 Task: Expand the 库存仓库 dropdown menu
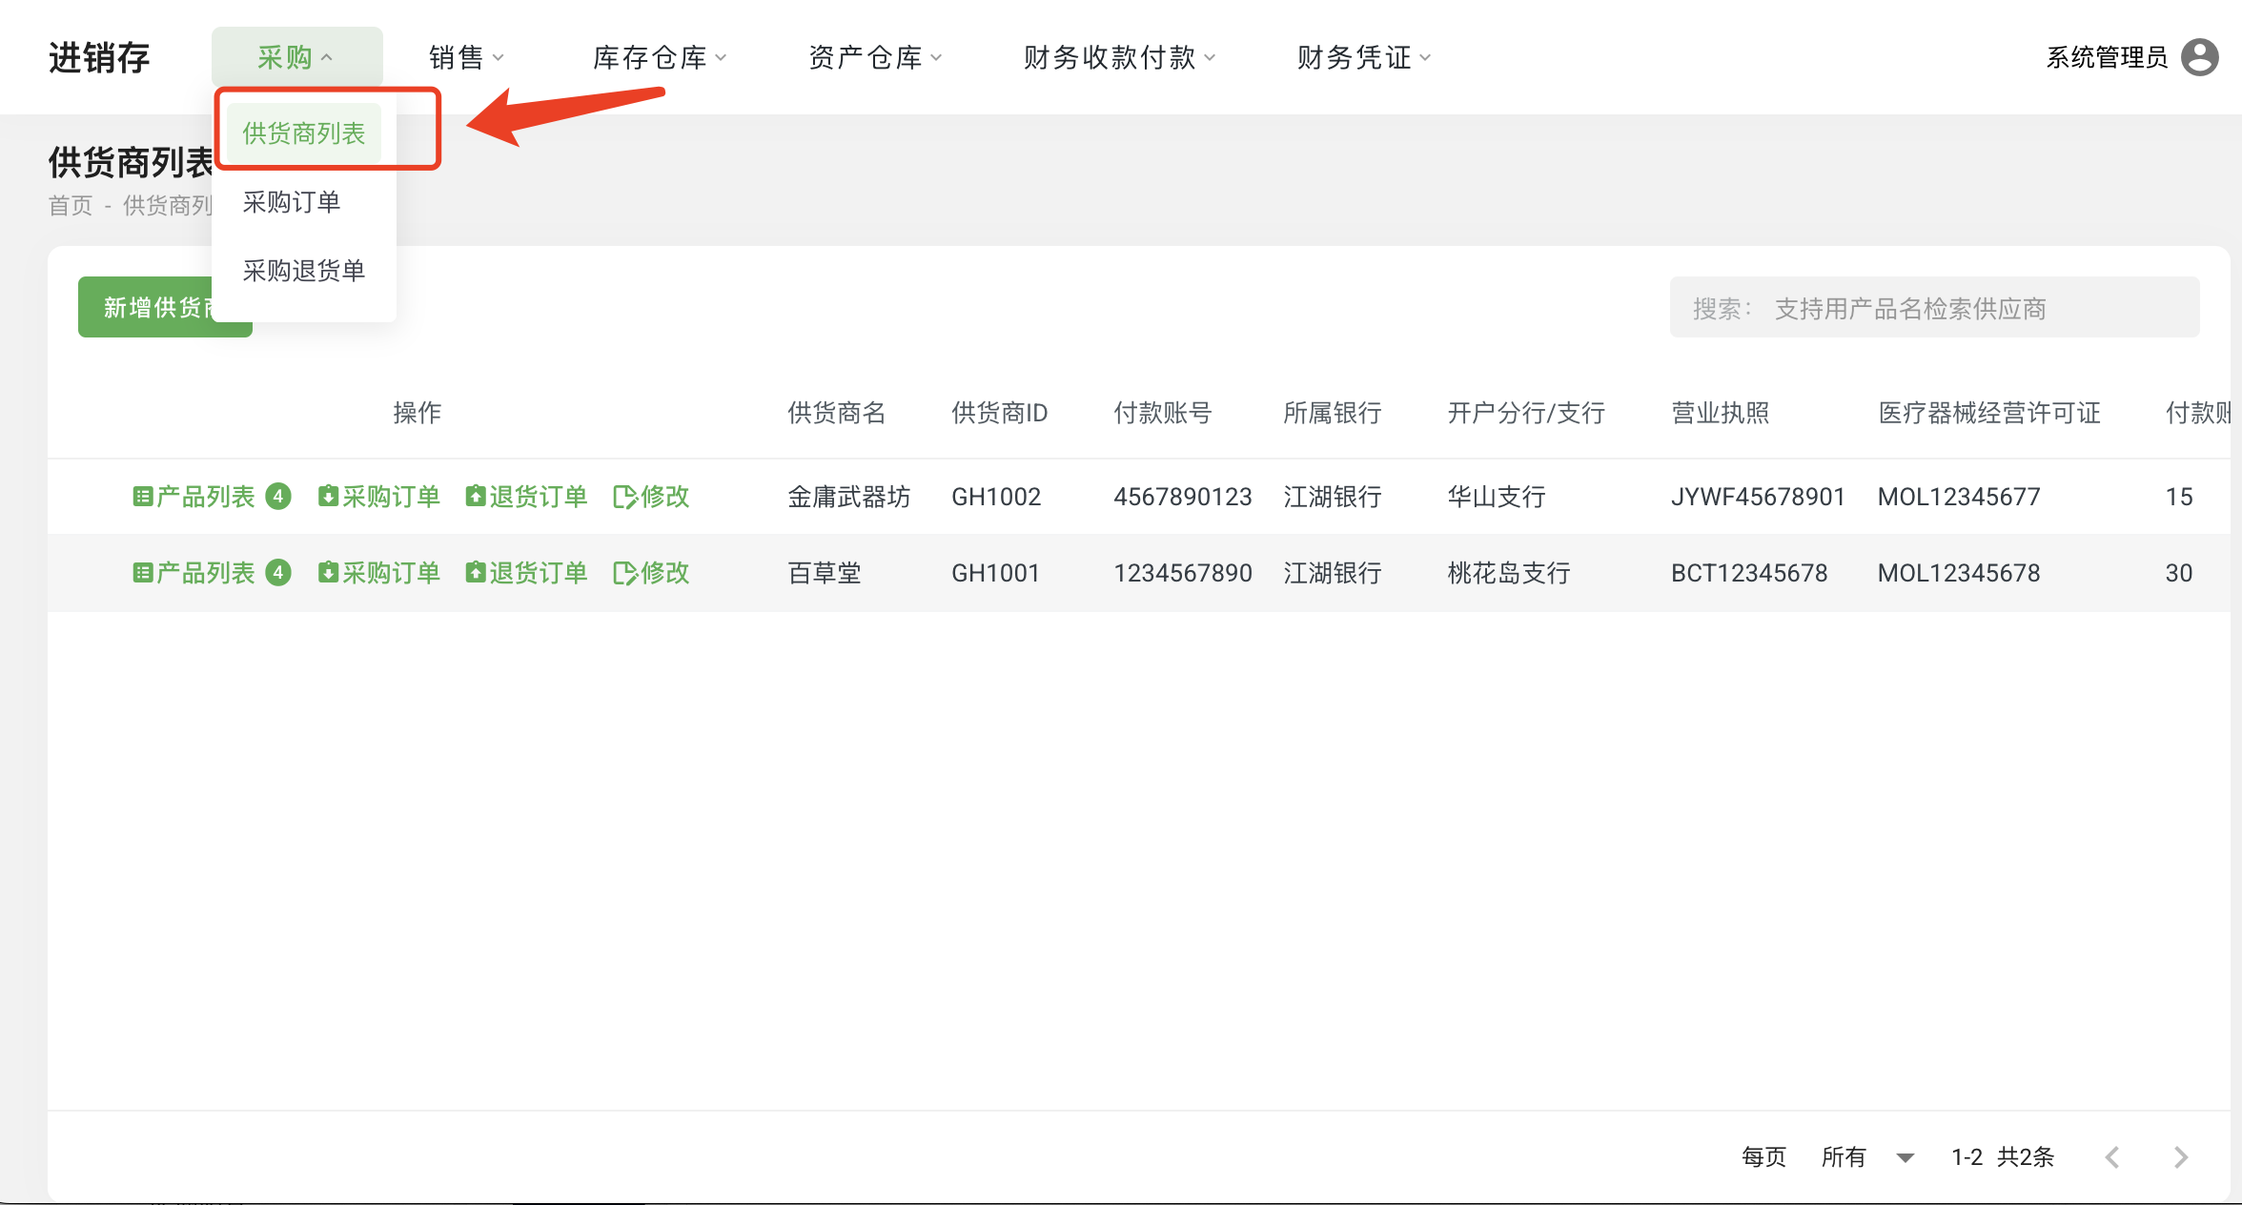[x=659, y=57]
